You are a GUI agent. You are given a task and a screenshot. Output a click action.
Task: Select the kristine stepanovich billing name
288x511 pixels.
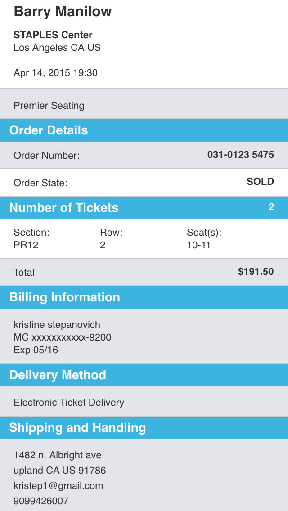[x=57, y=325]
